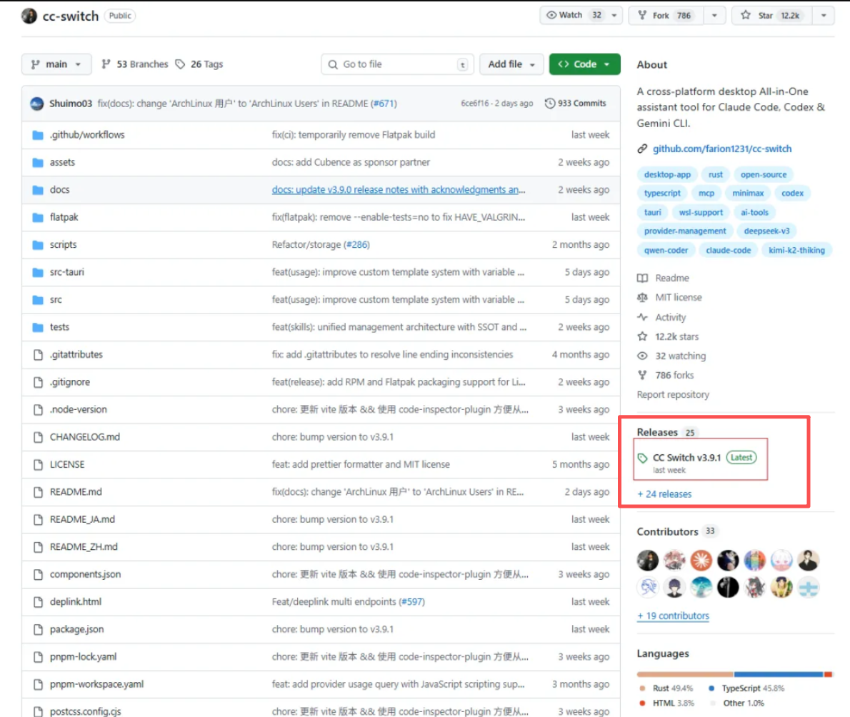
Task: Select the deepseek-v3 topic tag
Action: [x=766, y=231]
